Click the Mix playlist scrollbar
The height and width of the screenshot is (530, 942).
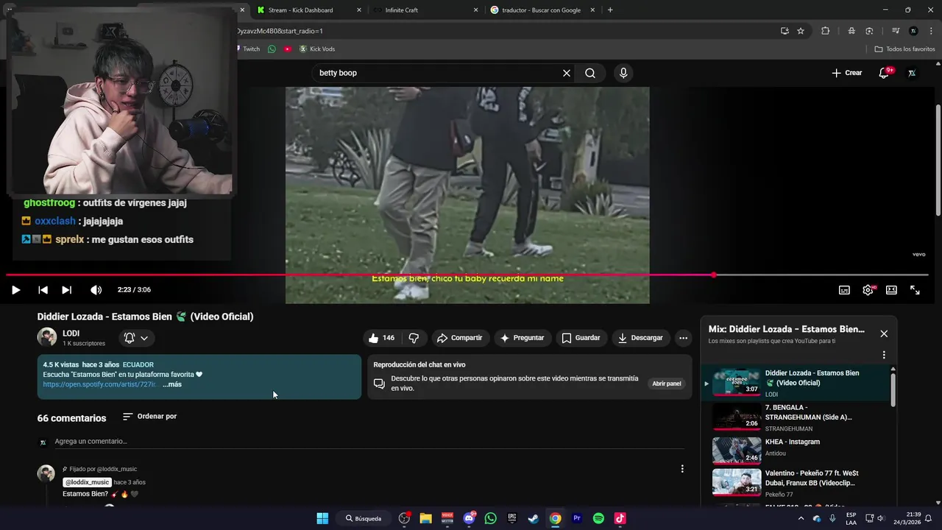pos(893,389)
